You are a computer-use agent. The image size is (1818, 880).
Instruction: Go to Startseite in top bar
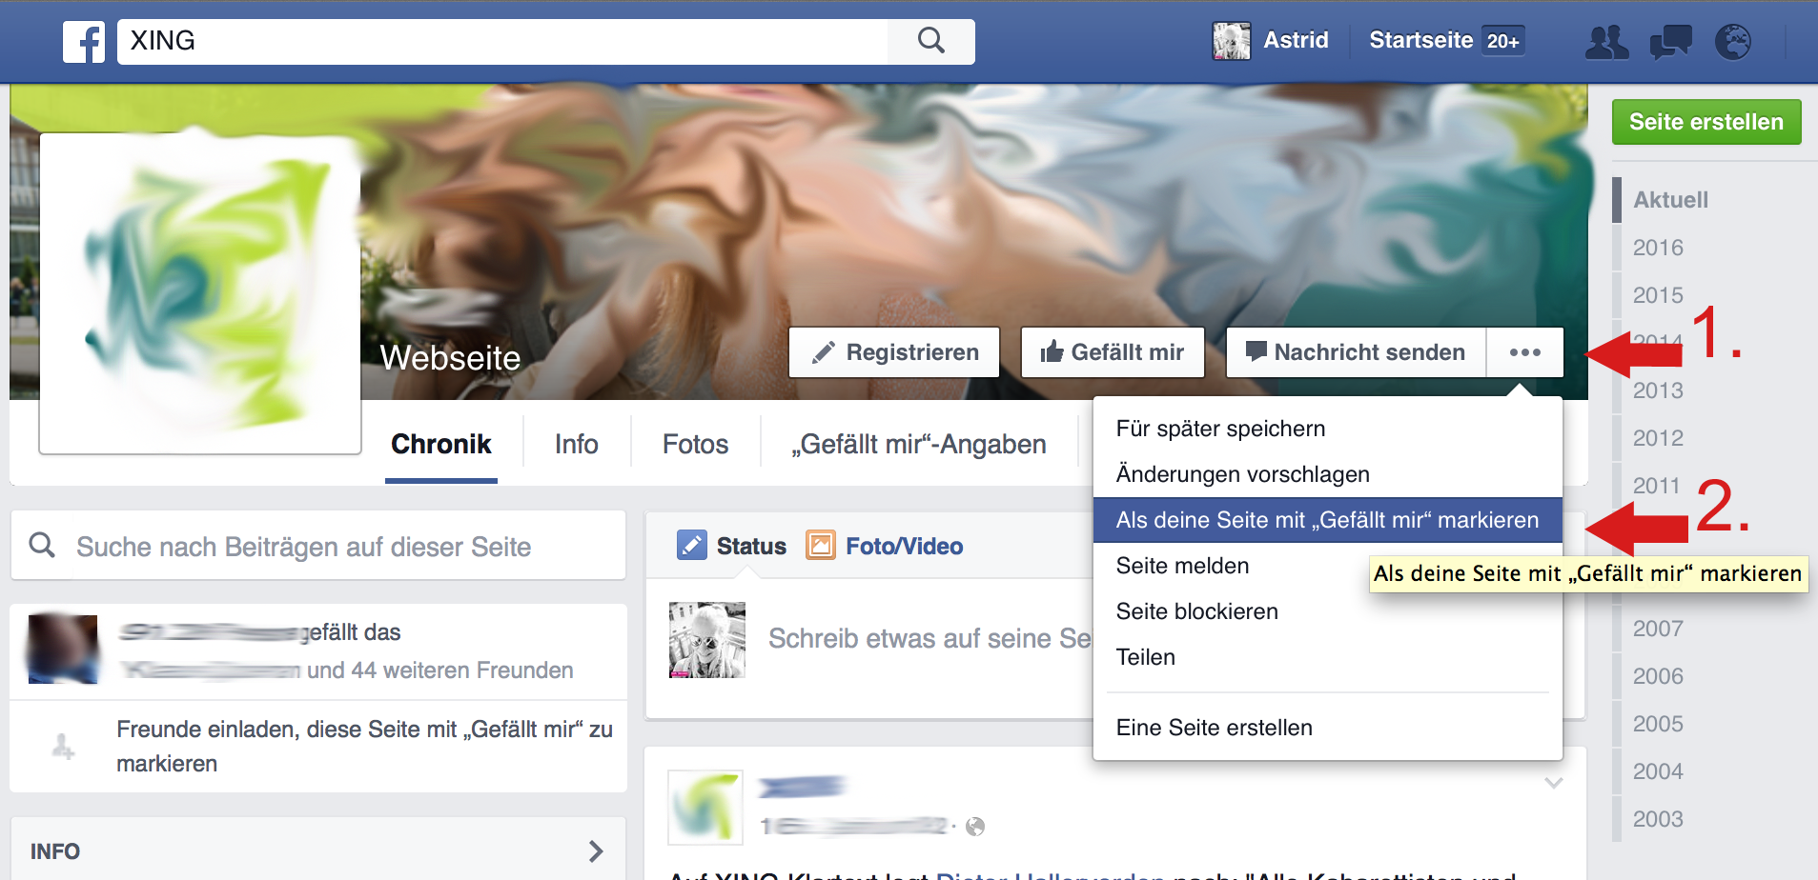(x=1420, y=40)
